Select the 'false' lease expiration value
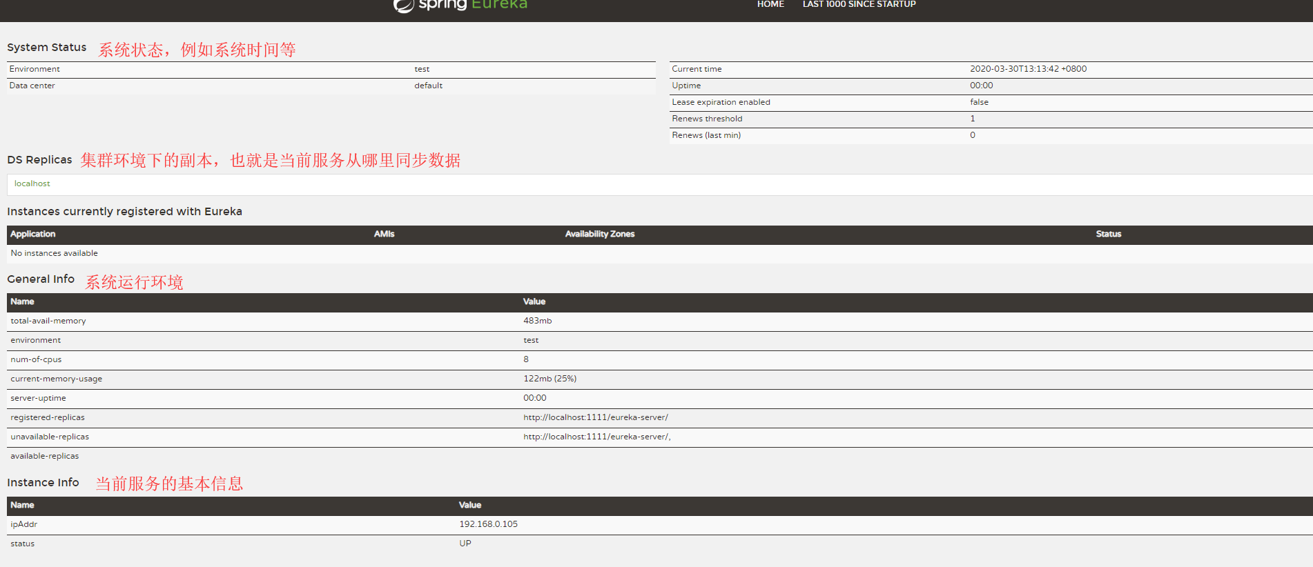The image size is (1313, 567). click(x=979, y=102)
